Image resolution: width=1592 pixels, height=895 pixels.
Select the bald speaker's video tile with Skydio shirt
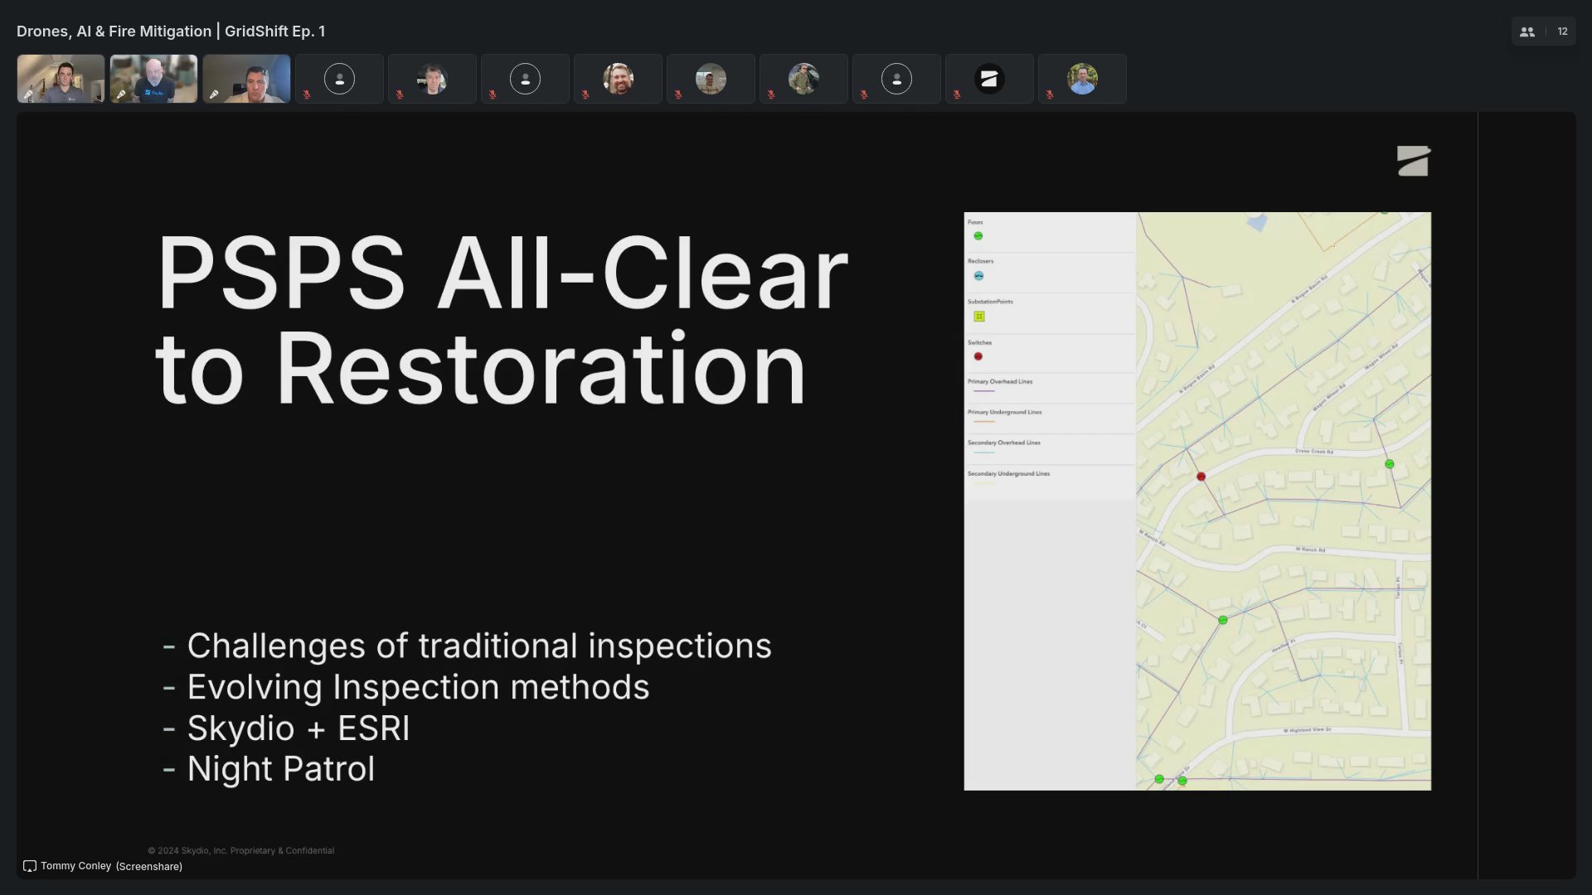[153, 79]
